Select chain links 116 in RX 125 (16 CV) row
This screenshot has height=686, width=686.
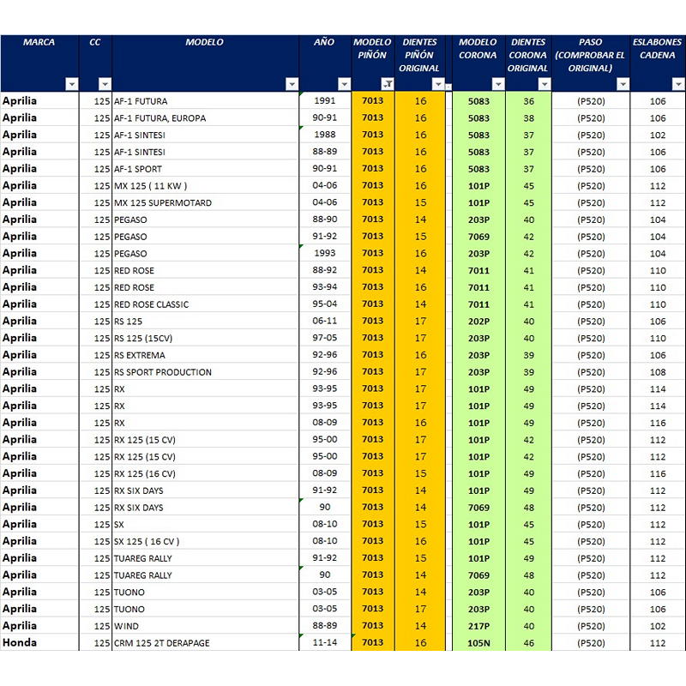pos(658,474)
